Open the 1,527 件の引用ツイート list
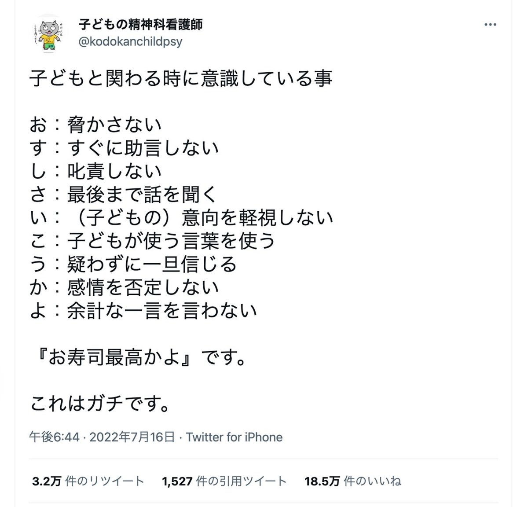This screenshot has width=528, height=507. pos(224,481)
